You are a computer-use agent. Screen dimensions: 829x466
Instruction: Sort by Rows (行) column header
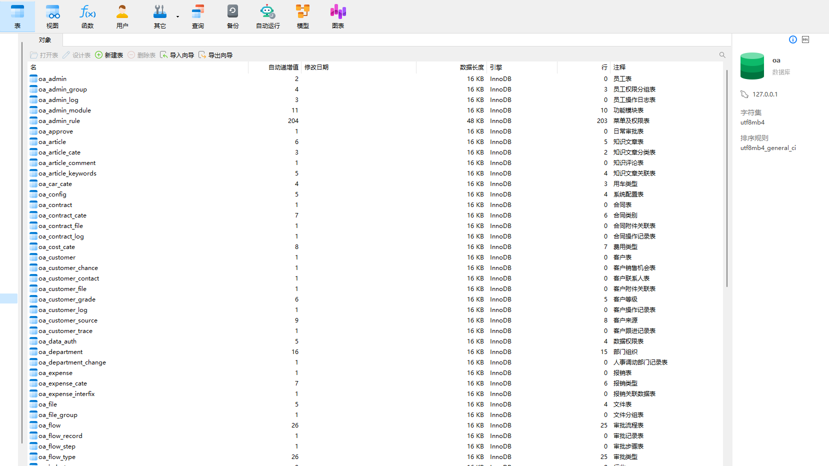tap(584, 67)
